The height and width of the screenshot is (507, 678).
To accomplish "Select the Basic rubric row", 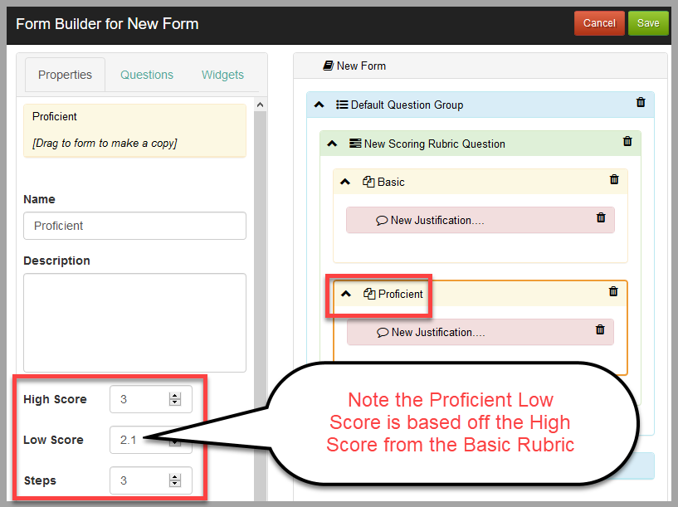I will tap(480, 182).
